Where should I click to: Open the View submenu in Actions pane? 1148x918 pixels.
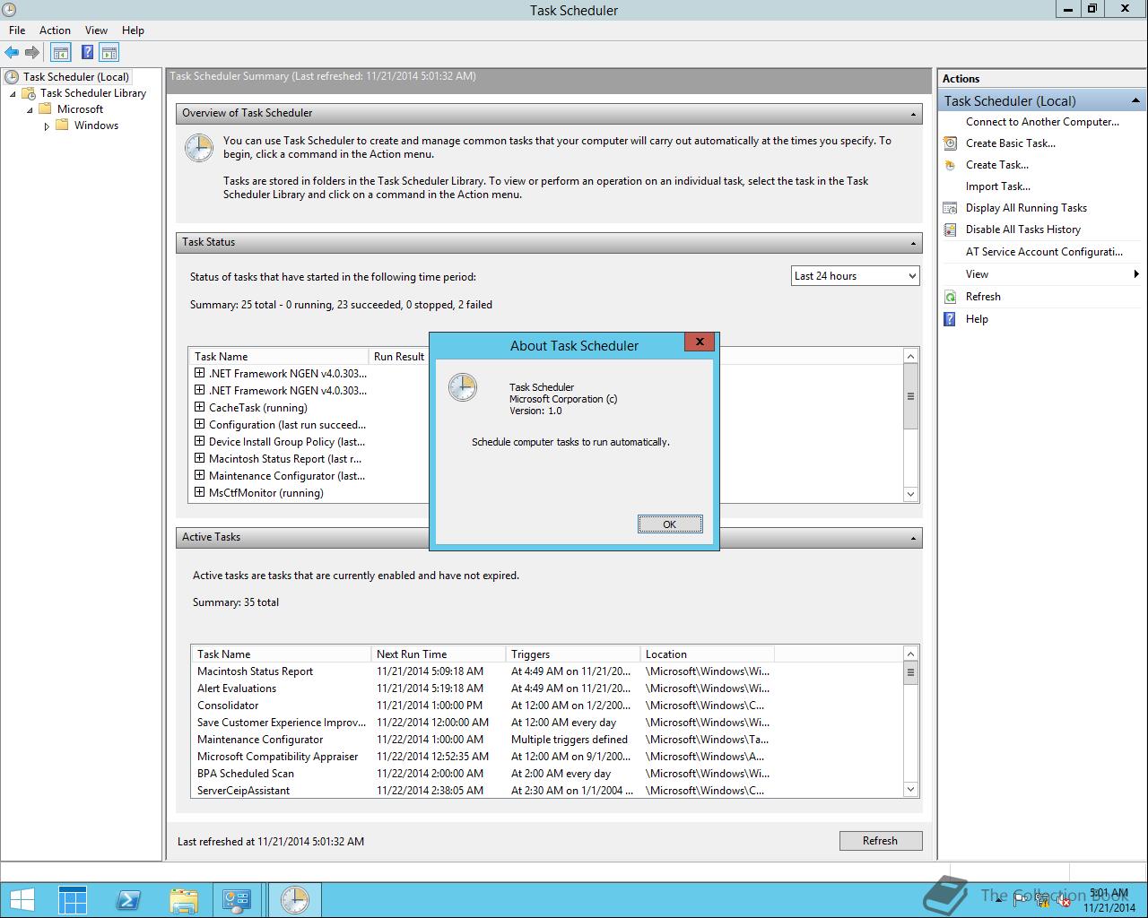point(1040,274)
